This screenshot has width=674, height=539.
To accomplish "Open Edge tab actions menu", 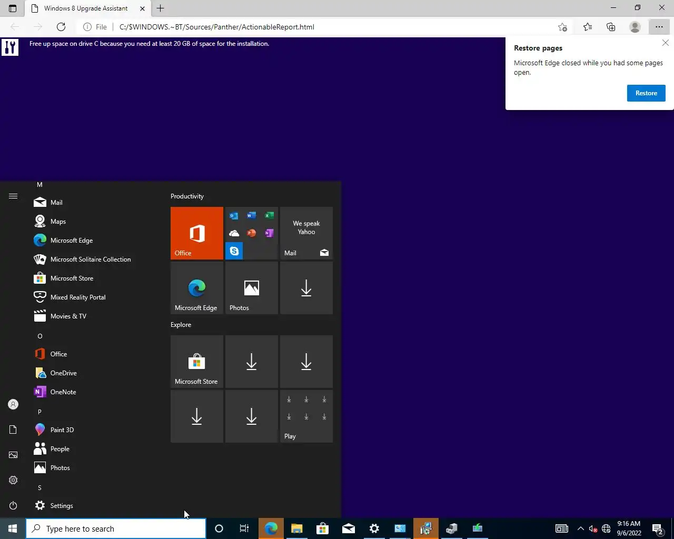I will (x=13, y=8).
